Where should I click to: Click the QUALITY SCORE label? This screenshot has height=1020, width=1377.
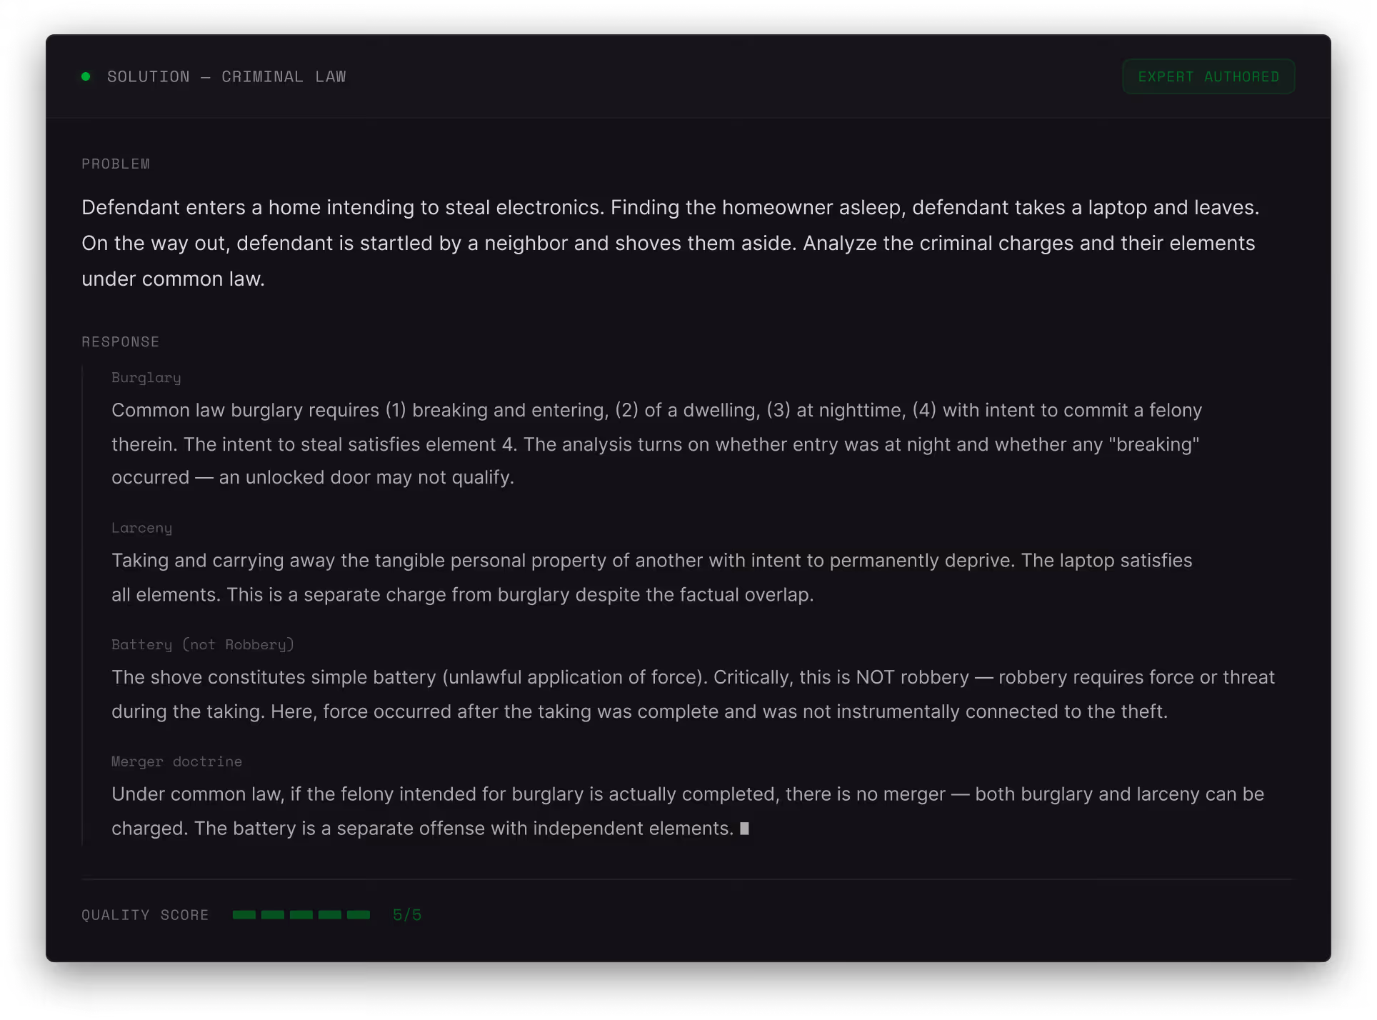[145, 914]
